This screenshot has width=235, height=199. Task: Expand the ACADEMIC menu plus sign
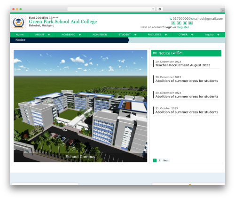80,35
